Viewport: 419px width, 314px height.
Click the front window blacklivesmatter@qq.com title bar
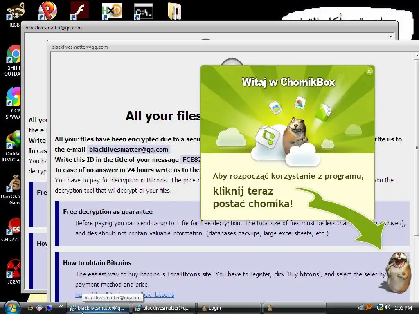pyautogui.click(x=232, y=47)
